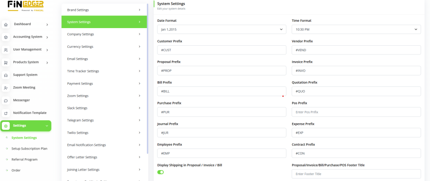Viewport: 430px width, 181px height.
Task: Collapse the Settings sidebar menu
Action: tap(46, 126)
